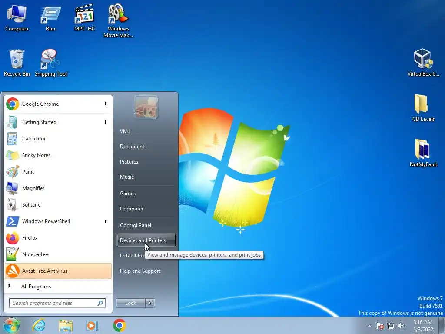Select the Windows Movie Maker desktop icon
This screenshot has width=445, height=334.
click(x=118, y=21)
